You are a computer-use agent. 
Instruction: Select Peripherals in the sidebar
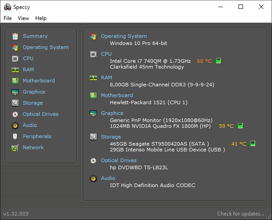click(37, 136)
